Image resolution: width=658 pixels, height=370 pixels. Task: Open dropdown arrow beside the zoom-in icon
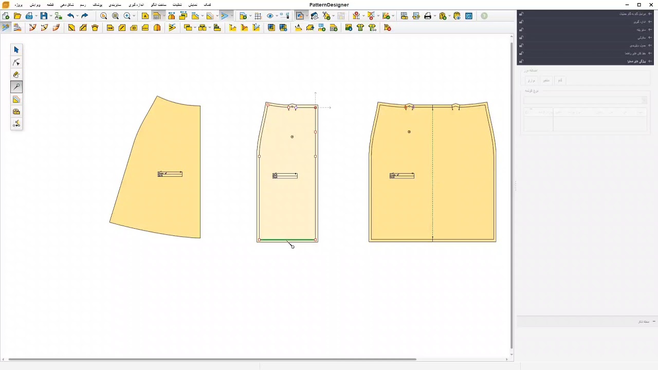pos(134,16)
